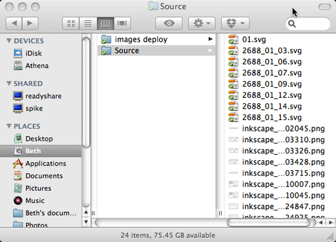Select the Source folder in column
Image resolution: width=336 pixels, height=242 pixels.
(157, 50)
